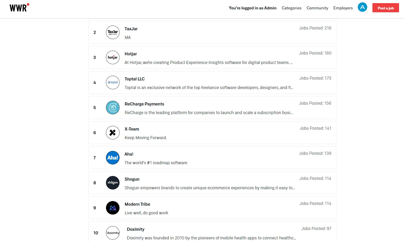Image resolution: width=404 pixels, height=242 pixels.
Task: Click 'Jobs Posted: 114' for Modern Tribe
Action: coord(315,203)
